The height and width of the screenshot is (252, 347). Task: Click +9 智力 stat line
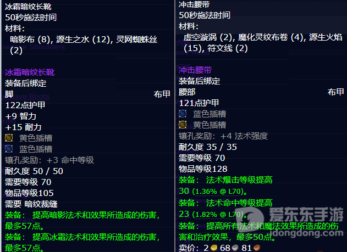pos(20,116)
